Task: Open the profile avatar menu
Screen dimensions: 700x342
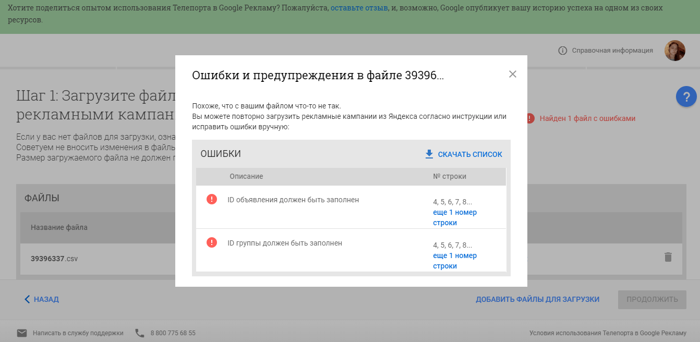Action: (x=675, y=50)
